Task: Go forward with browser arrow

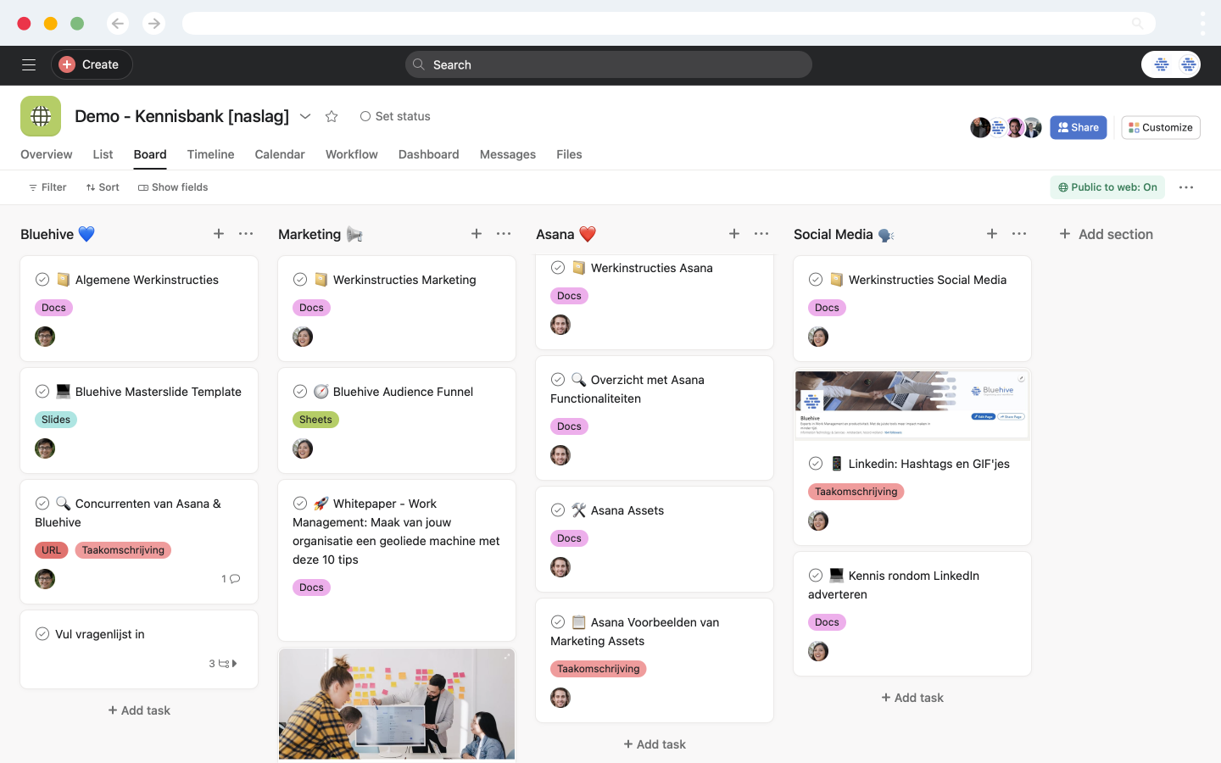Action: click(153, 24)
